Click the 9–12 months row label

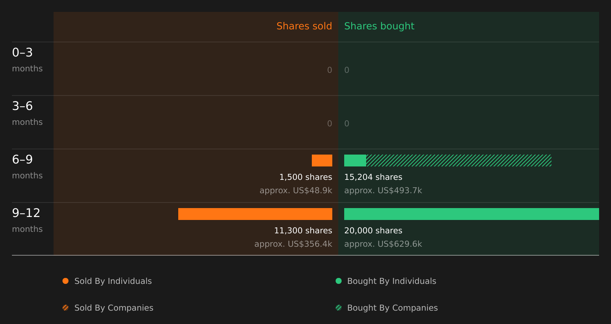(x=27, y=220)
